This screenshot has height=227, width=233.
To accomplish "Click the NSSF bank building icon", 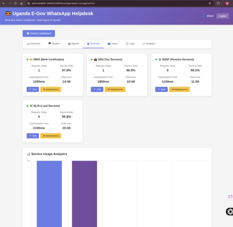I will click(160, 59).
